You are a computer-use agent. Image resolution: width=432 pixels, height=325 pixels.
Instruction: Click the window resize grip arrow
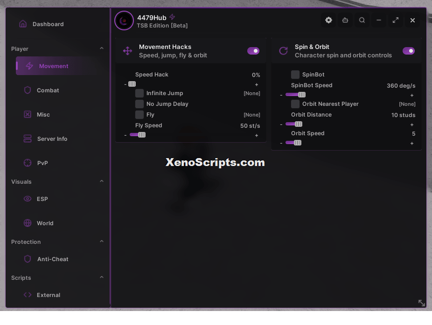point(422,303)
